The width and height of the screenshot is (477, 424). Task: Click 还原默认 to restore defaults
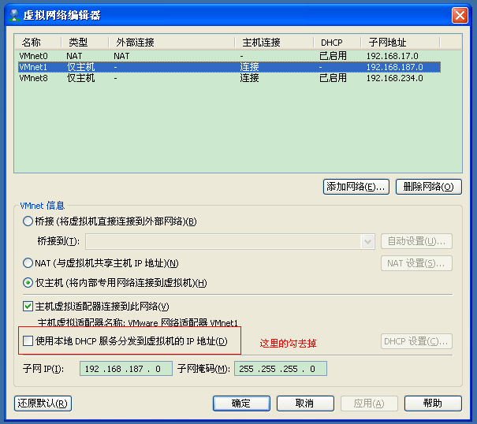(43, 404)
